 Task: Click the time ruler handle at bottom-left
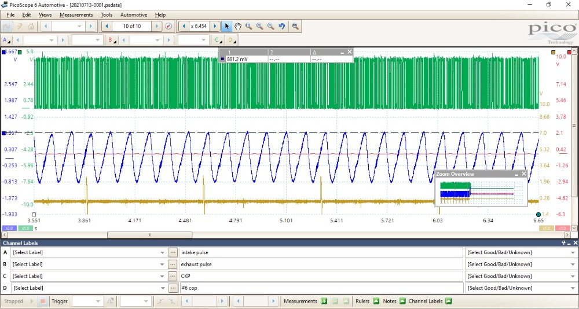34,214
